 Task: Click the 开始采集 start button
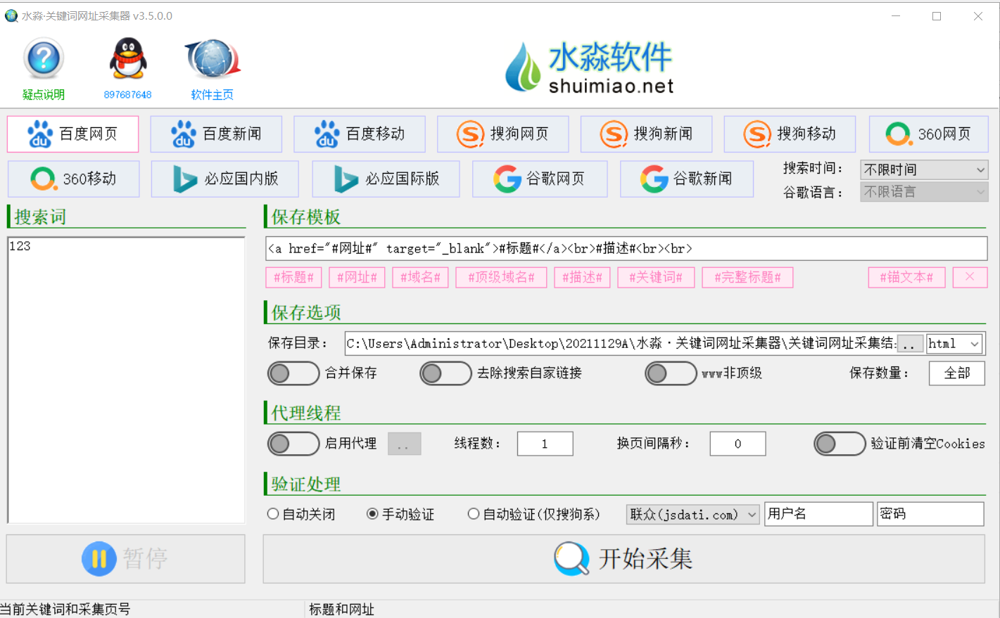624,559
